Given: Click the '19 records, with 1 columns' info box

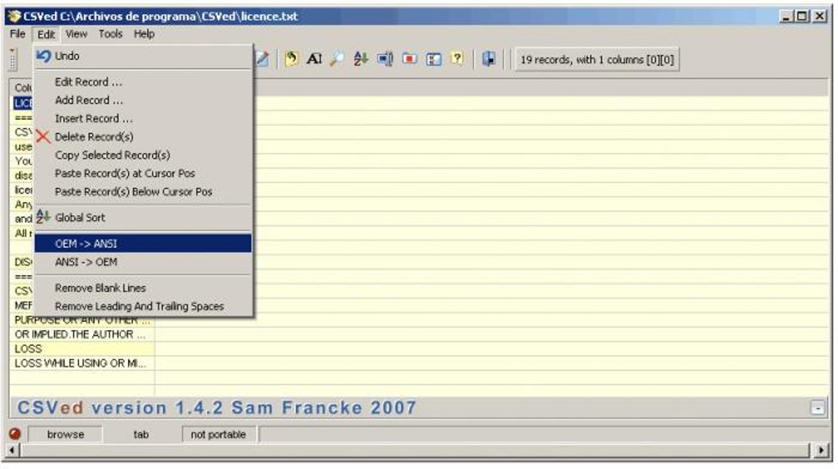Looking at the screenshot, I should click(597, 59).
